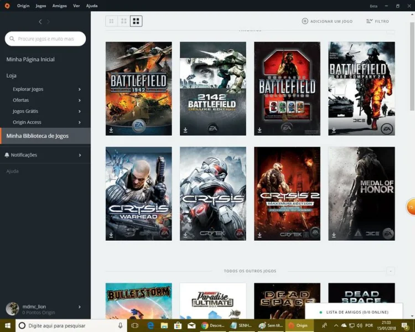The image size is (415, 332).
Task: Go to Minha Página Inicial
Action: [x=30, y=59]
